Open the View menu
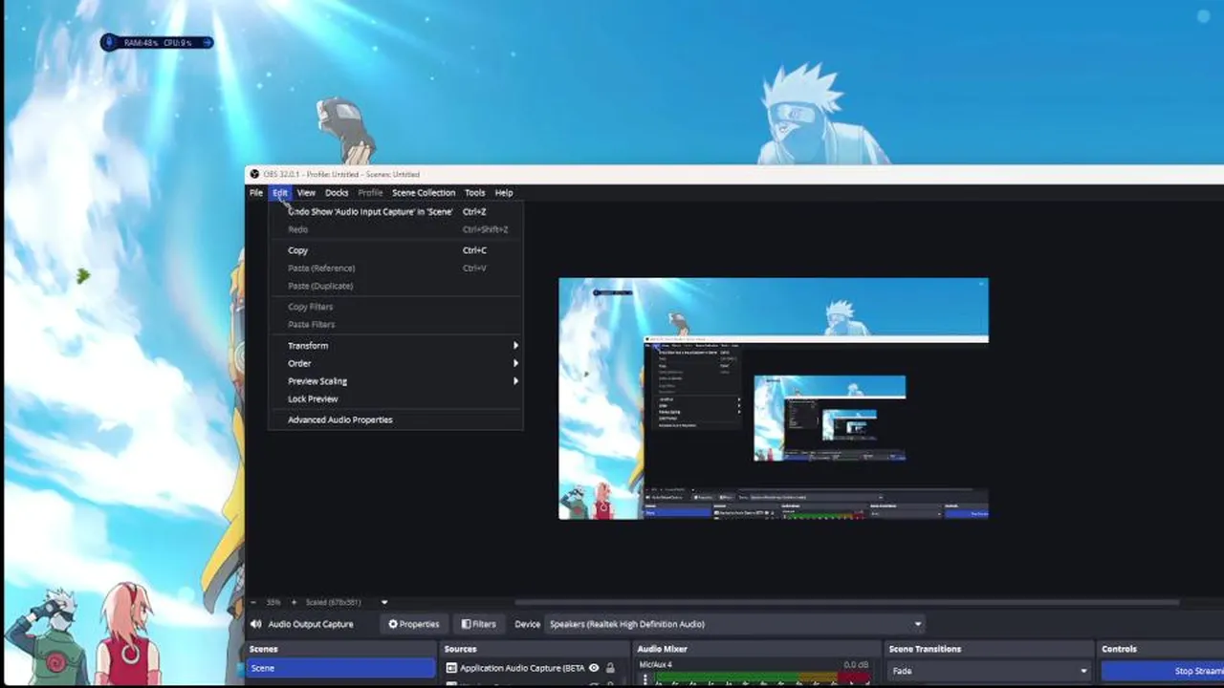This screenshot has width=1224, height=688. click(x=306, y=192)
